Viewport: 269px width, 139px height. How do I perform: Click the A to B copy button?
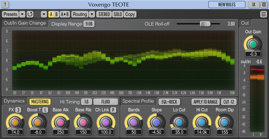(x=65, y=14)
